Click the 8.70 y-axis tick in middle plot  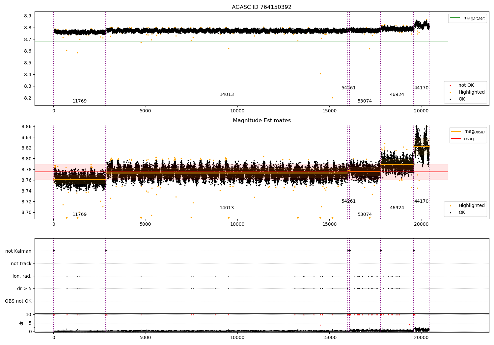pos(26,213)
